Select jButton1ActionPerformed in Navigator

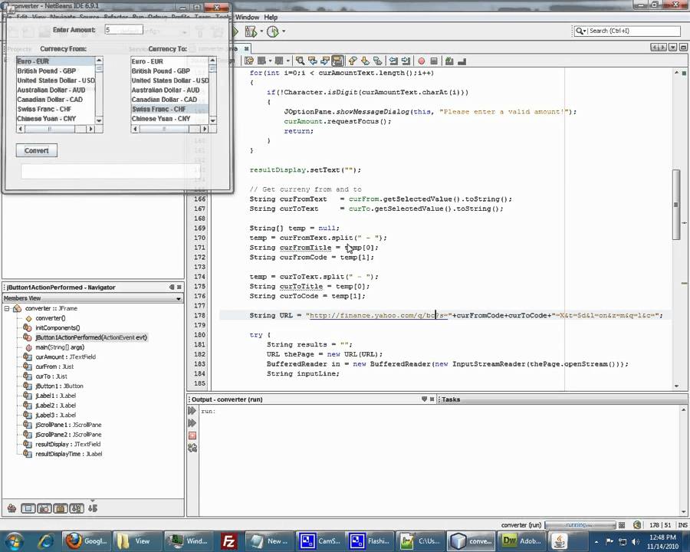click(x=91, y=337)
